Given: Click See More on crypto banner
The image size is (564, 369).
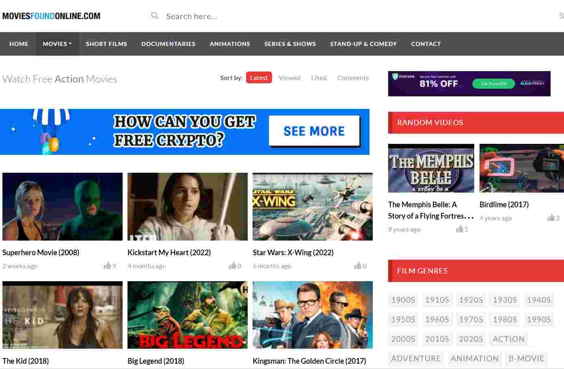Looking at the screenshot, I should click(x=314, y=131).
